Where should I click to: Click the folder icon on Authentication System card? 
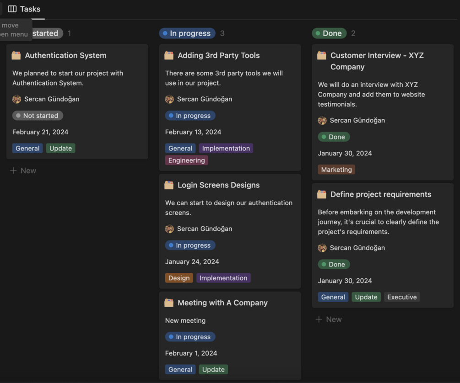pos(16,55)
